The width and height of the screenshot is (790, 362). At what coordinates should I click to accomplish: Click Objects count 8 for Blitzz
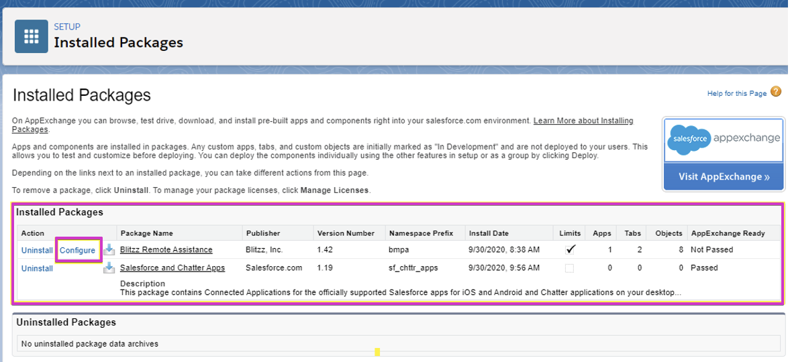pos(681,250)
